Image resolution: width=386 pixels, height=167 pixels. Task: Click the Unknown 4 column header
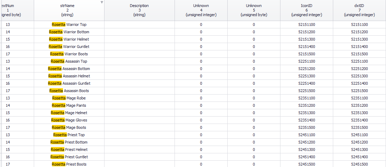[x=201, y=10]
